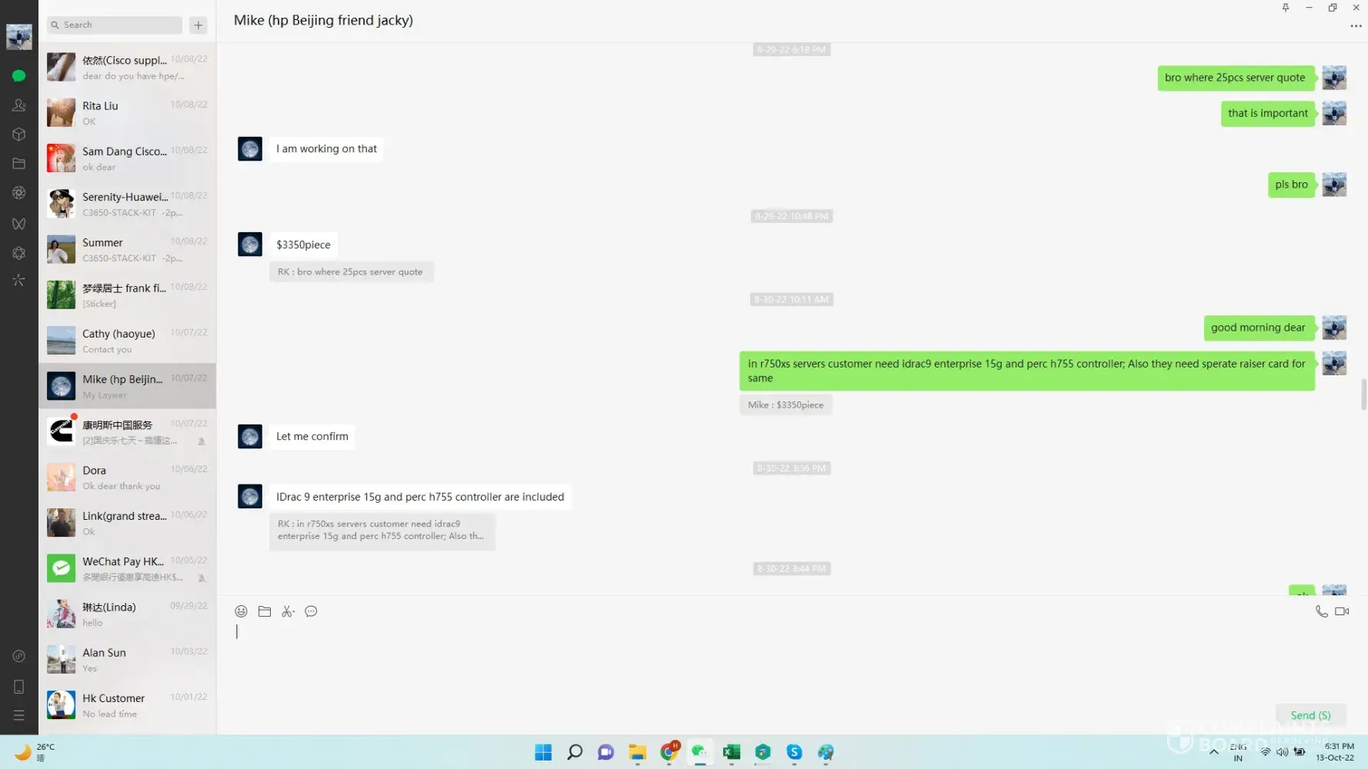Start a video call
Viewport: 1368px width, 769px height.
click(x=1342, y=611)
